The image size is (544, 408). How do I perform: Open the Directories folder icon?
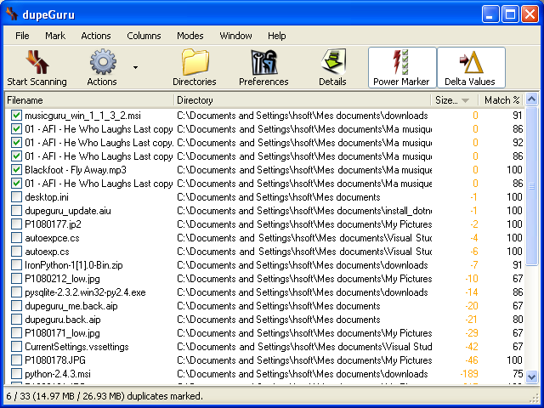[x=195, y=62]
